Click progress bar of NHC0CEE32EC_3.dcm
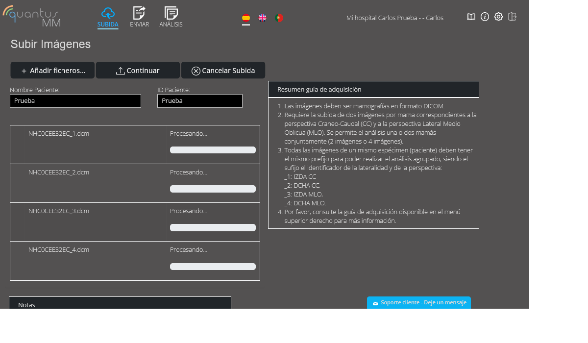This screenshot has height=343, width=588. tap(213, 227)
